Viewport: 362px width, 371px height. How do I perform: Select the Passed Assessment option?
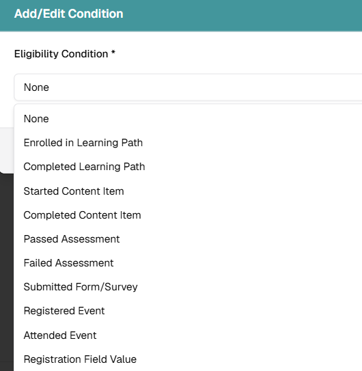tap(188, 239)
